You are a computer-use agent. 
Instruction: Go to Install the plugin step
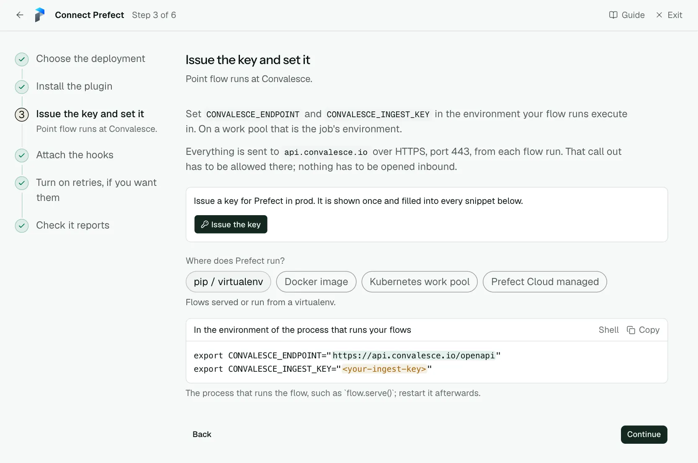(74, 86)
